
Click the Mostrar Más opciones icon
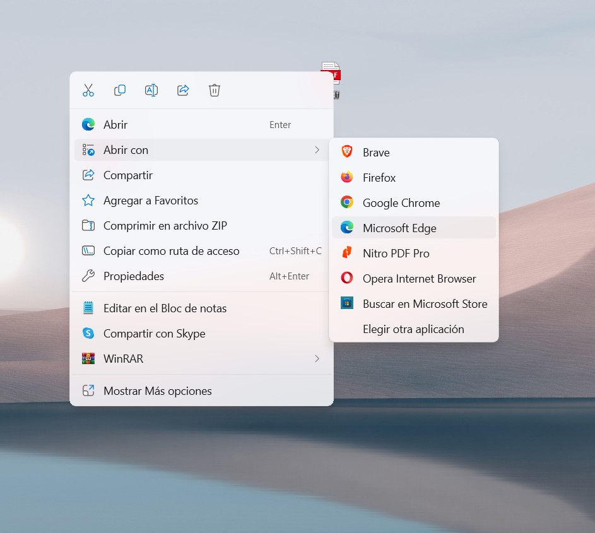[88, 390]
